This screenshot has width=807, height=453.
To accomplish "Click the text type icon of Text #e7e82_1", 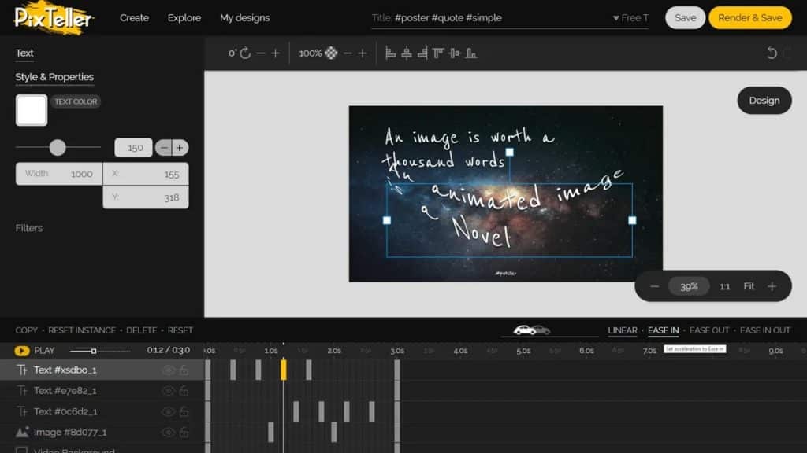I will pos(22,391).
